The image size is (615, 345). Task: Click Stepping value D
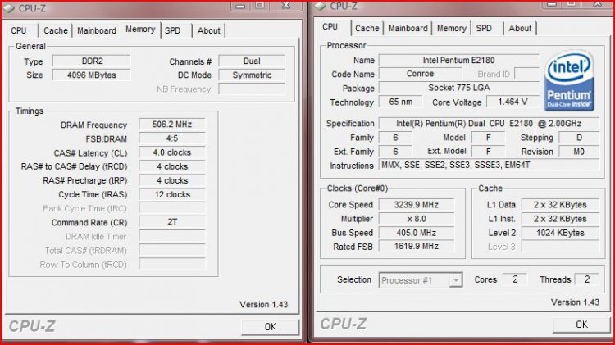579,138
